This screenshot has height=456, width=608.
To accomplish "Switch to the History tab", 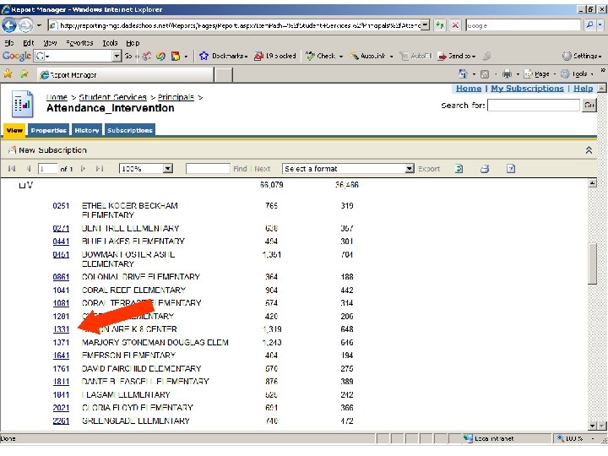I will tap(87, 130).
